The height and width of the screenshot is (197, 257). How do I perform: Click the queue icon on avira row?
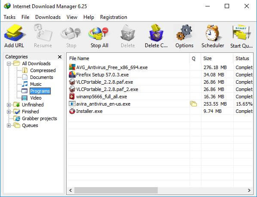(193, 104)
